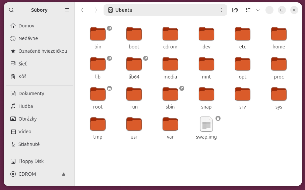Close the Files window
Screen dimensions: 305x190
click(x=294, y=10)
